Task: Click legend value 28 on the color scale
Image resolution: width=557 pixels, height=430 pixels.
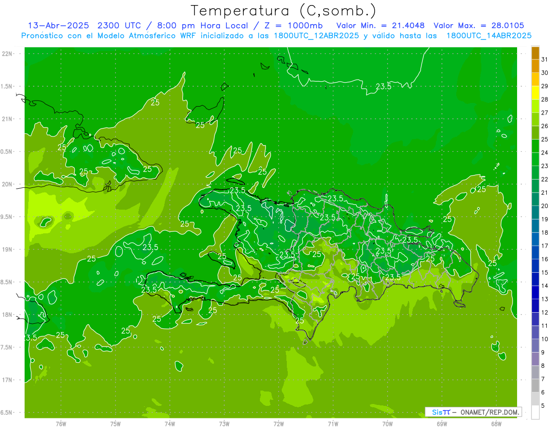Action: tap(544, 99)
